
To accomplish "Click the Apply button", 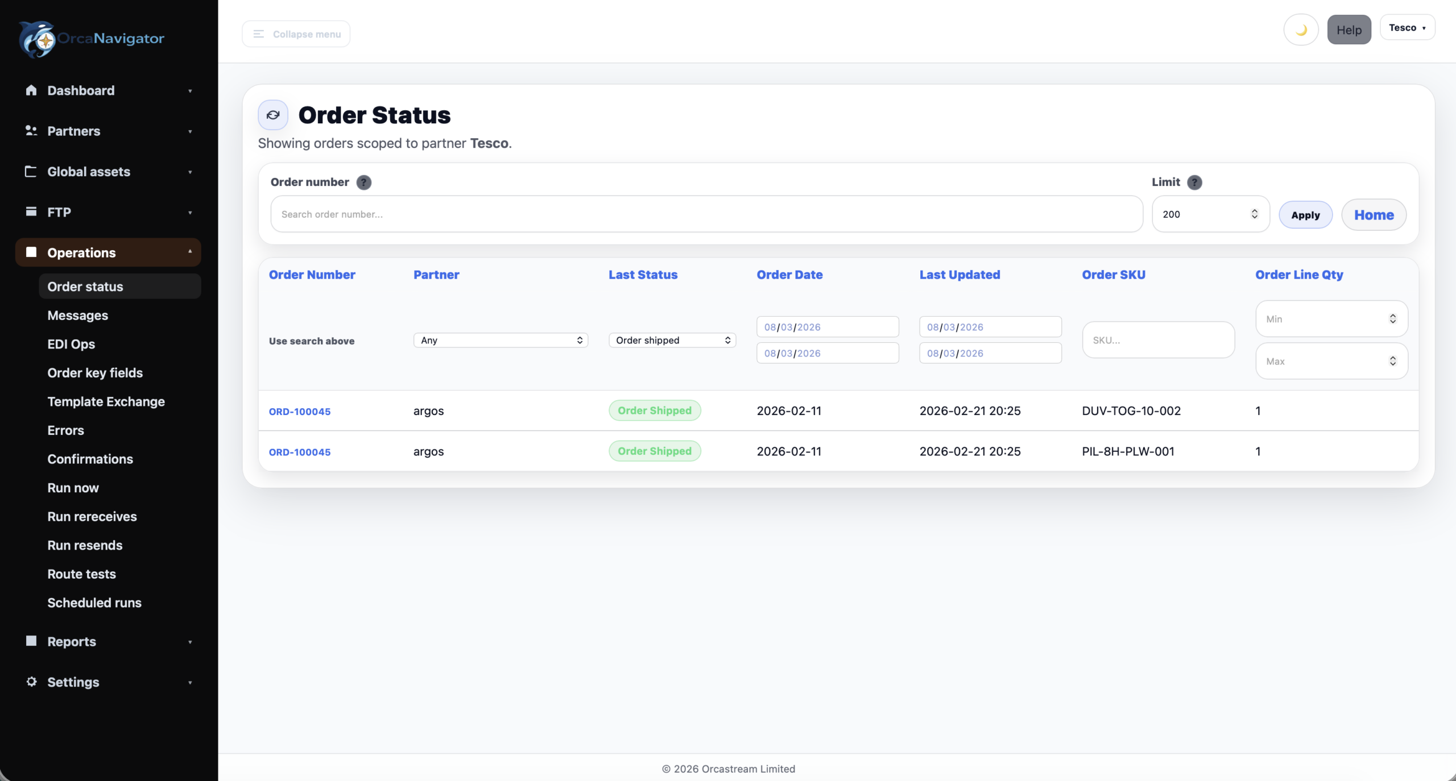I will [1305, 214].
